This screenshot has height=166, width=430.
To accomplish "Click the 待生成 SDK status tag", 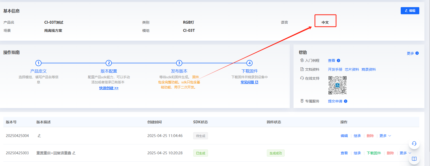I will pos(201,136).
